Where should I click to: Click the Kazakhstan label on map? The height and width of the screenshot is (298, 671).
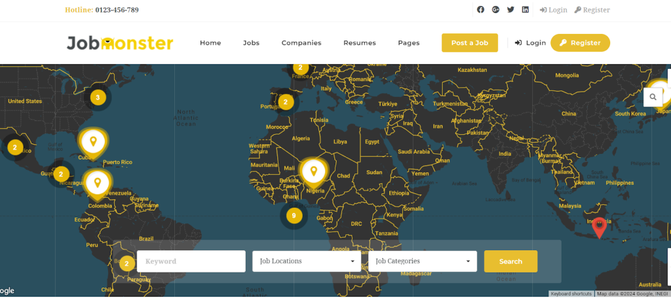[x=472, y=69]
